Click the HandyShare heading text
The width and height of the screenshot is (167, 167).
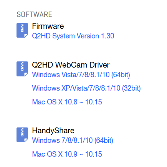[53, 131]
